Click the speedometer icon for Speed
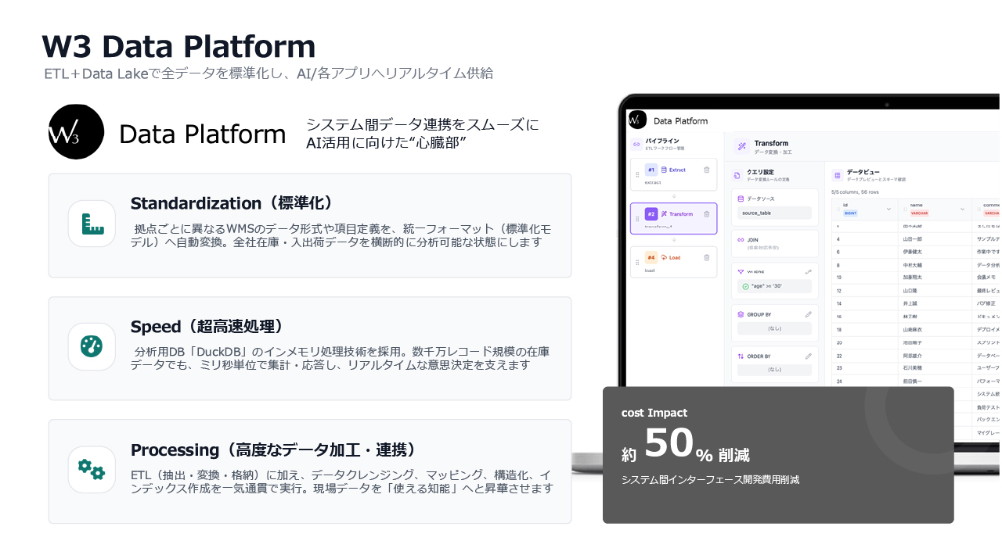The height and width of the screenshot is (548, 1002). point(92,346)
